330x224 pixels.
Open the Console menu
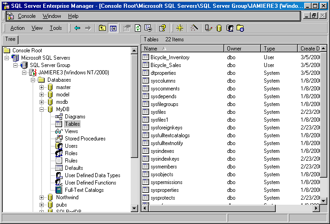tap(27, 16)
